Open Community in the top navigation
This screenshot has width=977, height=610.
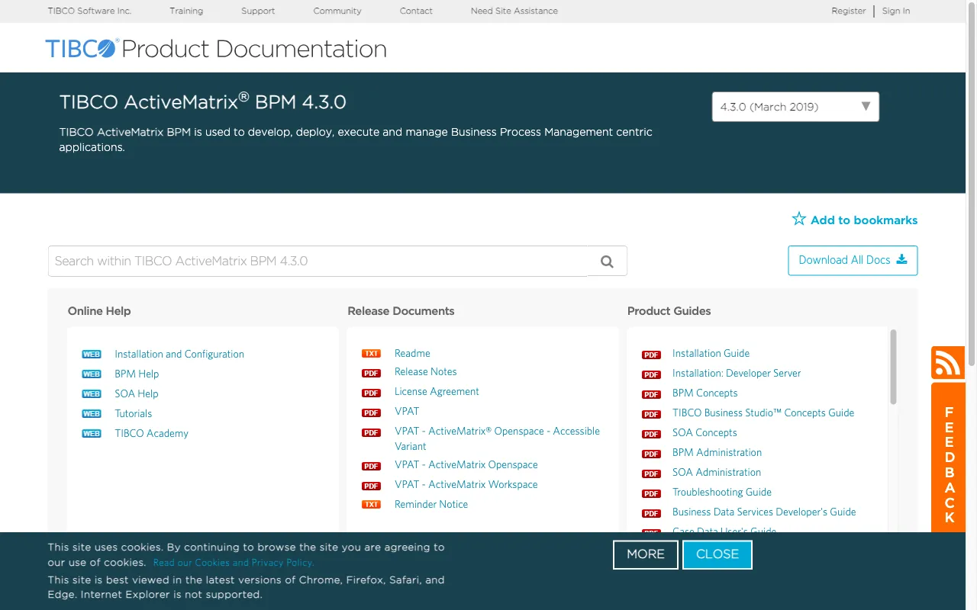337,11
